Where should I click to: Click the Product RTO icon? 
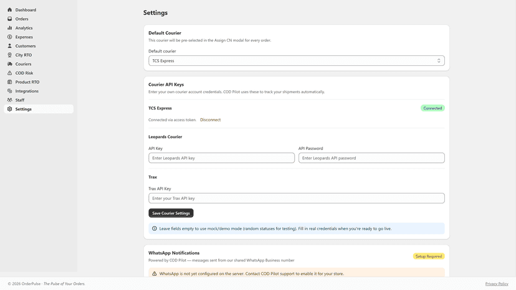coord(9,82)
